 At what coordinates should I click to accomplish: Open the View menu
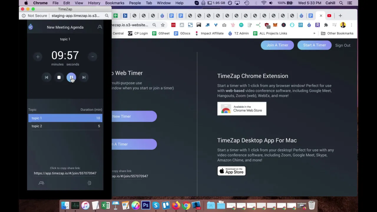79,3
